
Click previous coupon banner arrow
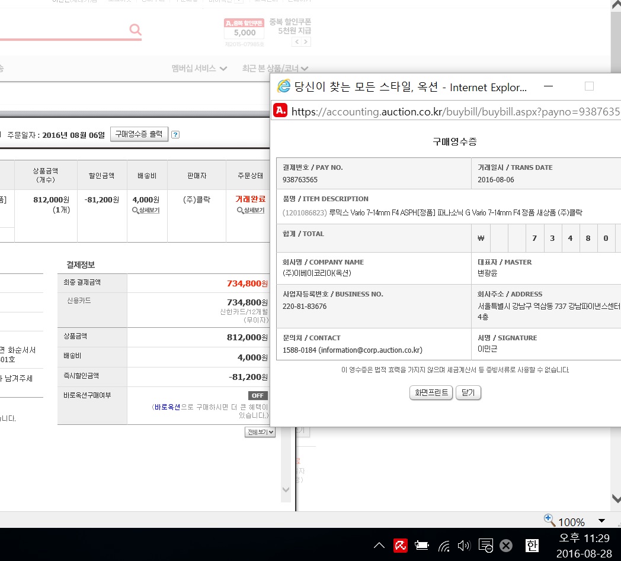297,41
